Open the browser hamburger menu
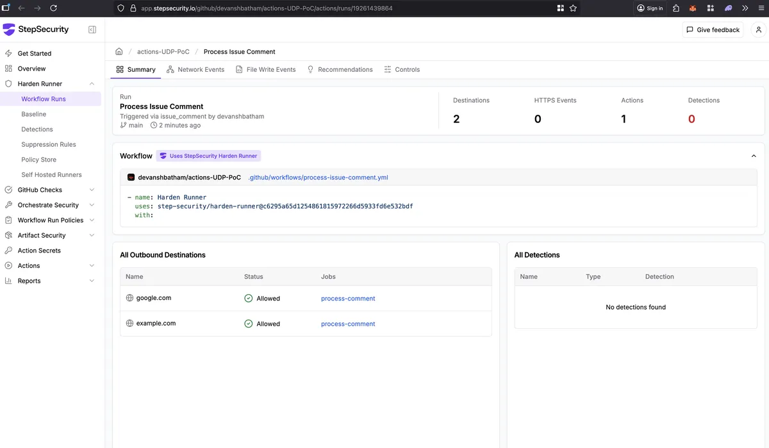 [x=760, y=8]
